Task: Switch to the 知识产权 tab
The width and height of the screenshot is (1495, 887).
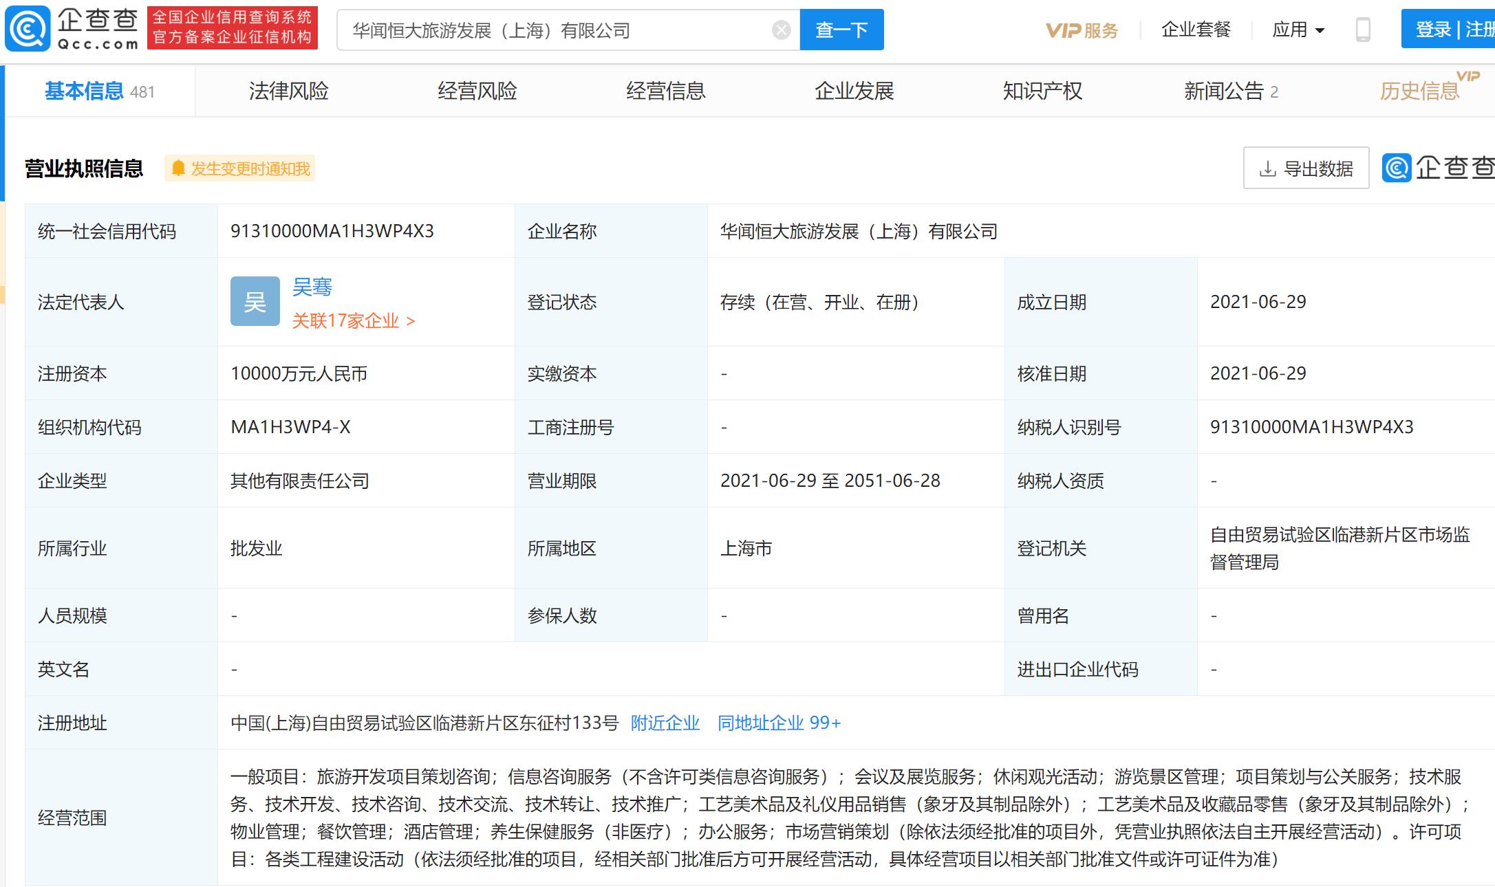Action: click(1042, 91)
